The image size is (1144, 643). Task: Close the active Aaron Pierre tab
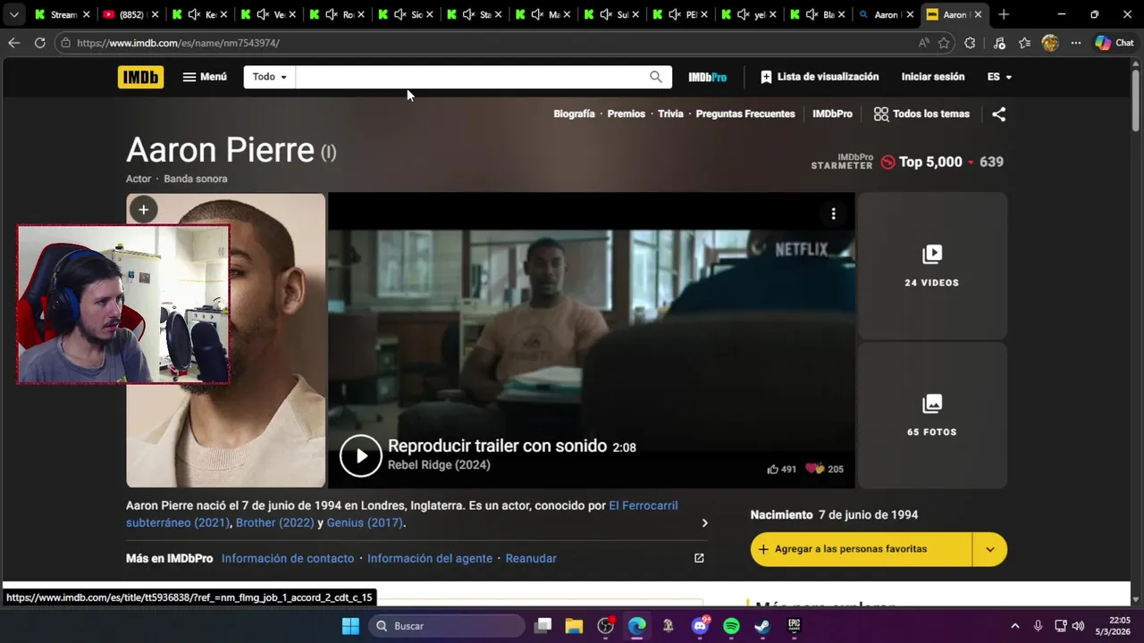(x=978, y=14)
